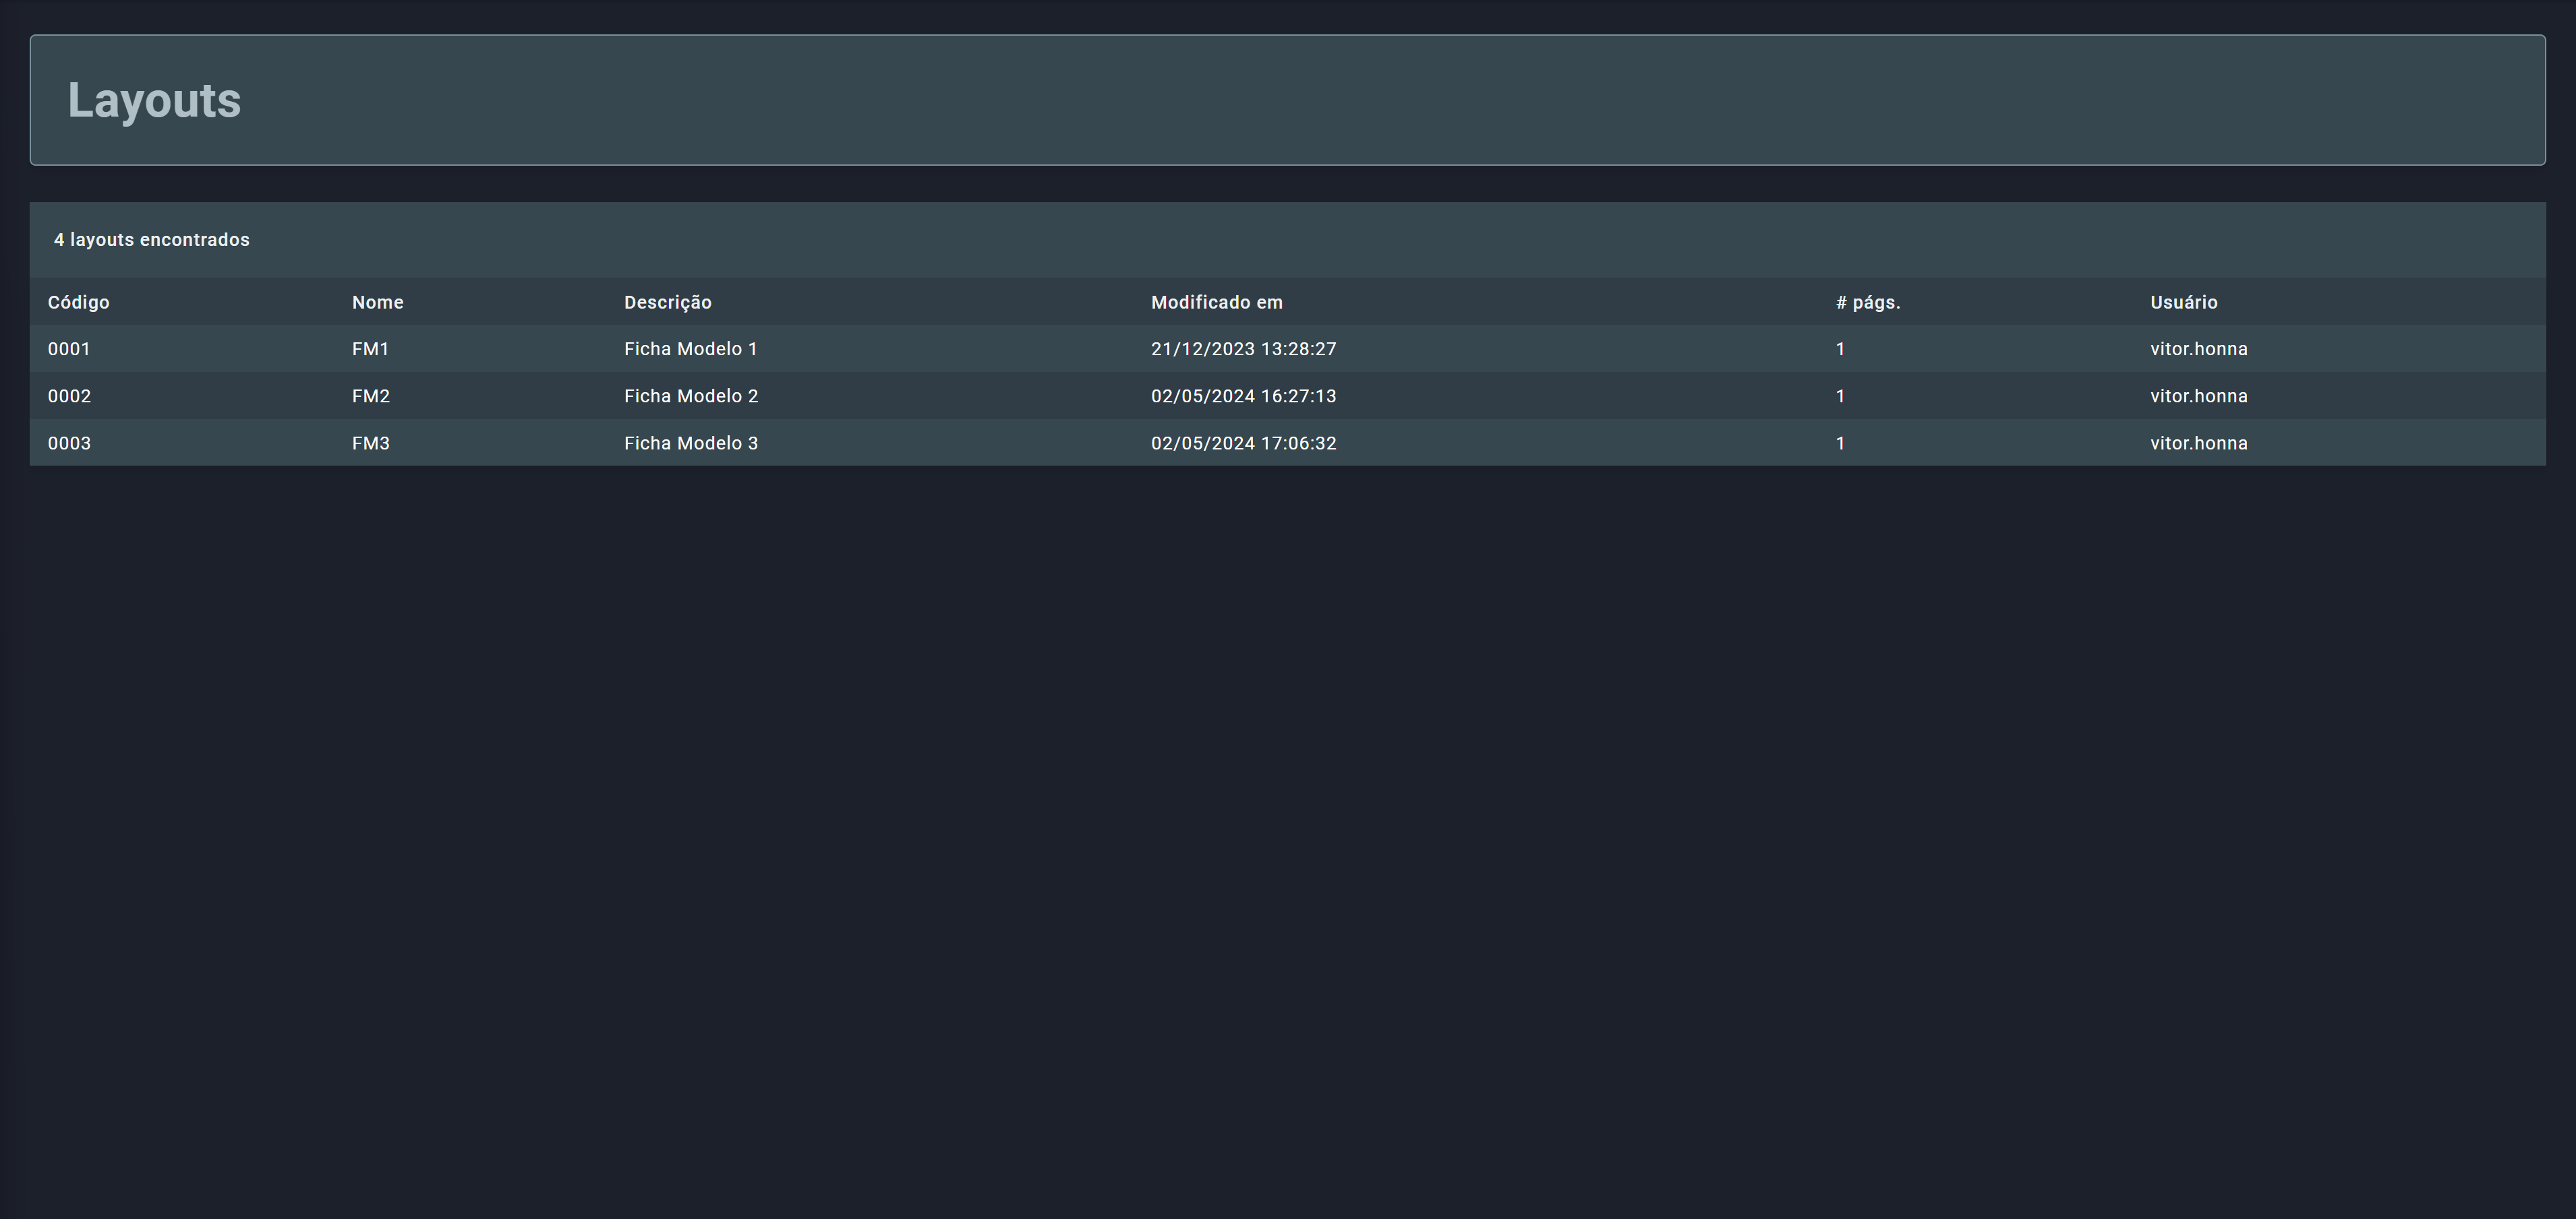
Task: Click vitor.honna in the 0002 row
Action: [2199, 396]
